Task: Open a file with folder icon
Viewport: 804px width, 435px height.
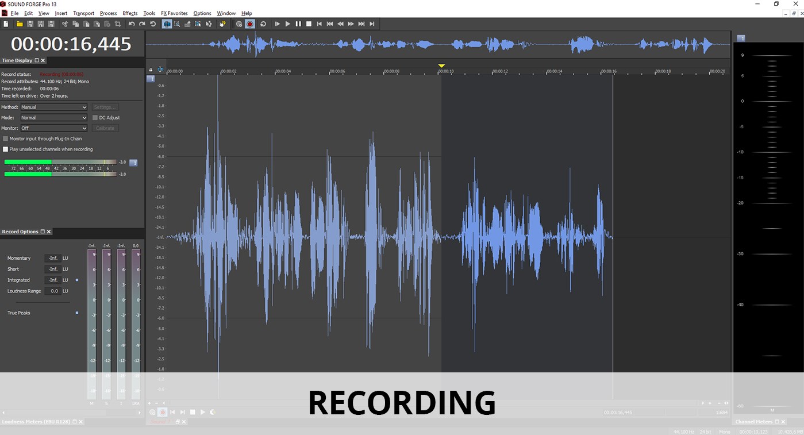Action: [20, 24]
